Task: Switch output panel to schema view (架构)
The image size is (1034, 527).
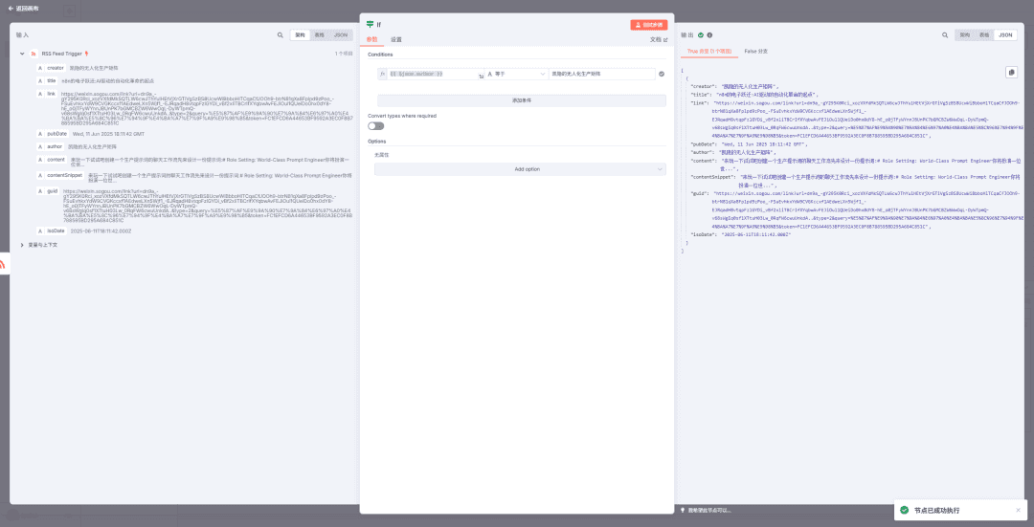Action: [965, 35]
